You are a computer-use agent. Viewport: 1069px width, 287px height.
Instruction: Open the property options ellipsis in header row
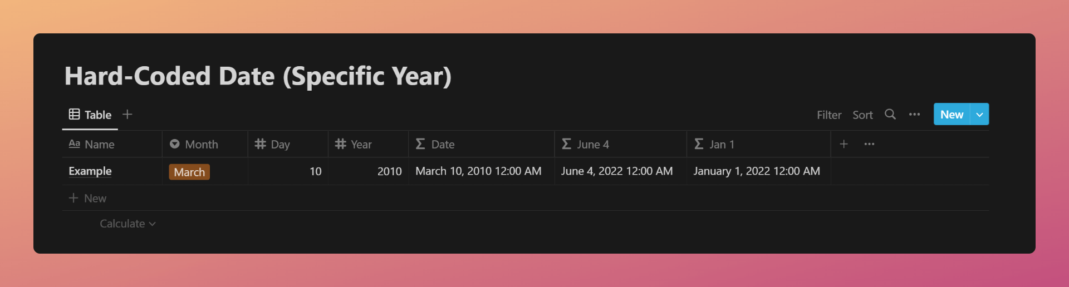click(x=869, y=144)
